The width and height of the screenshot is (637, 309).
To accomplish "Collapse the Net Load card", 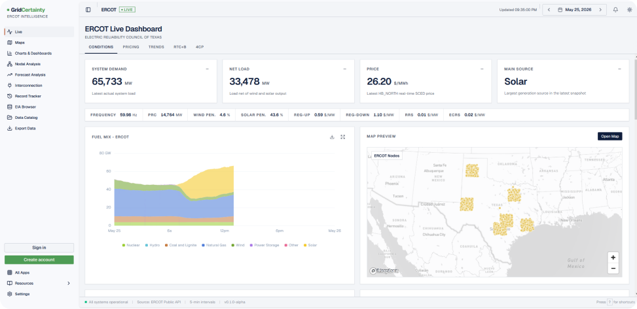I will click(345, 69).
